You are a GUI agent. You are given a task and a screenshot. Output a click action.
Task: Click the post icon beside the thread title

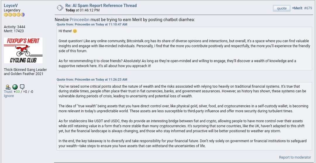tap(60, 8)
